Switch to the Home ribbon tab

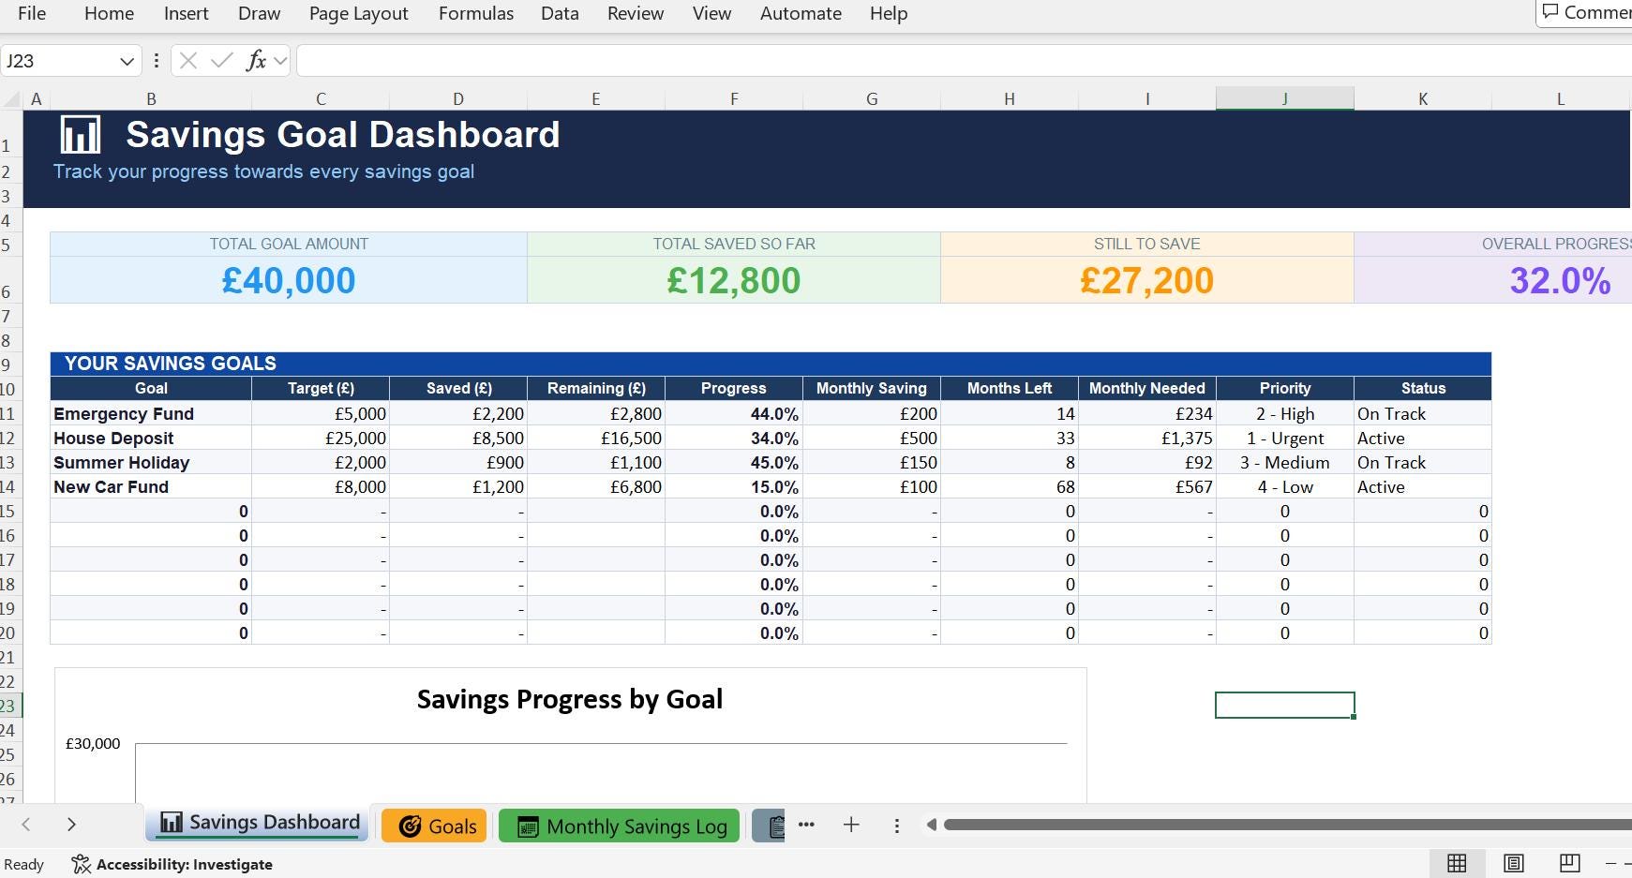tap(109, 13)
